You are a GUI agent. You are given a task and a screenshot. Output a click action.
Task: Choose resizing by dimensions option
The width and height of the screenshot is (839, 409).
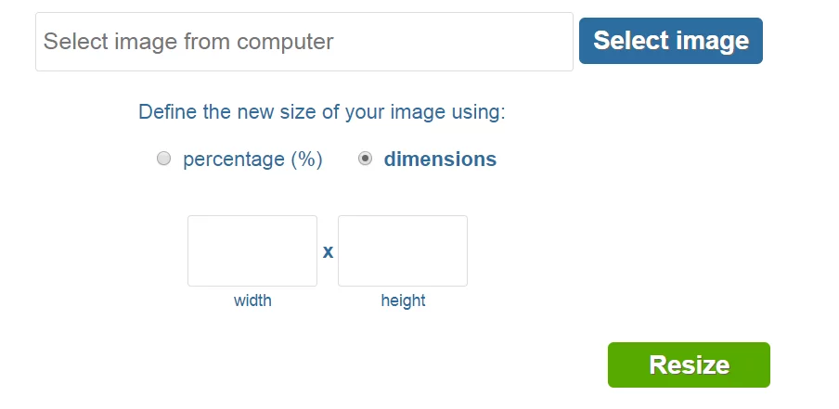[x=365, y=159]
